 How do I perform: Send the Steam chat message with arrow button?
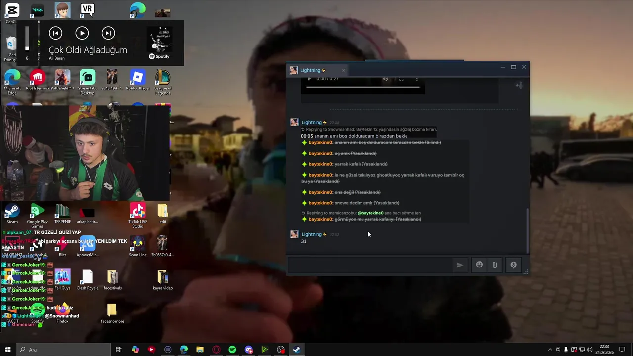[460, 265]
